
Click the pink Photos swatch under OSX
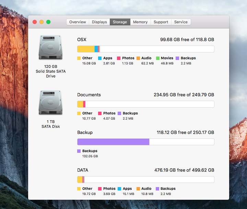click(x=119, y=58)
